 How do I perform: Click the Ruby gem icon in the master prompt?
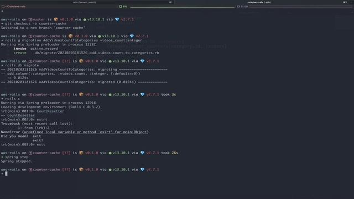pos(117,19)
